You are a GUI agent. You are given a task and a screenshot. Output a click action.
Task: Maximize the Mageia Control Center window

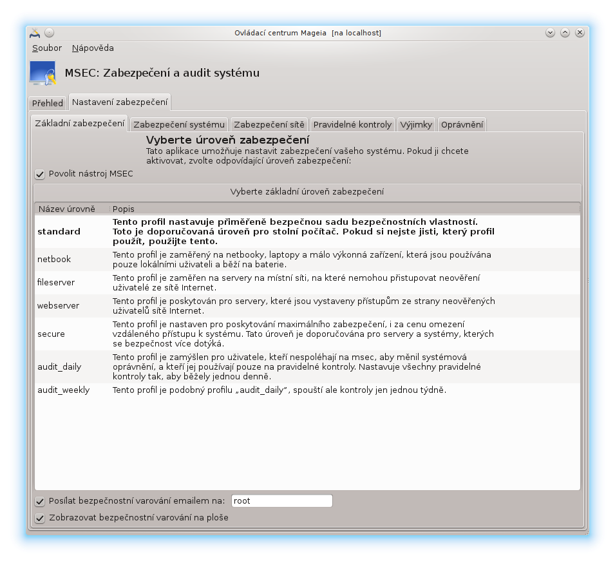pyautogui.click(x=565, y=33)
